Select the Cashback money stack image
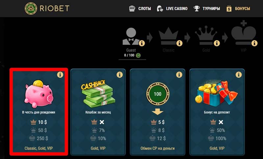Screen dimensions: 263x159 click(98, 93)
